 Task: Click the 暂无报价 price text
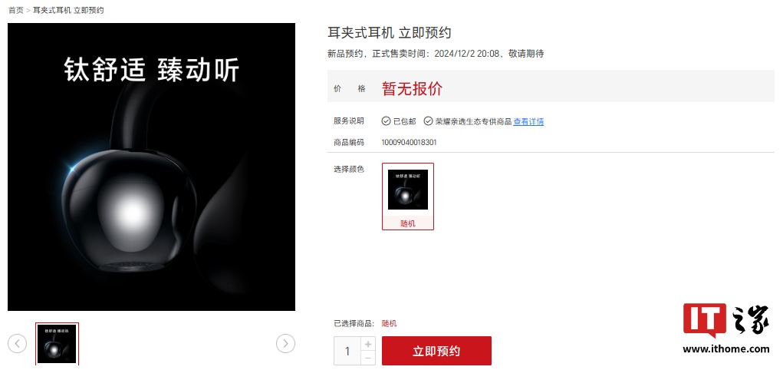click(x=412, y=88)
